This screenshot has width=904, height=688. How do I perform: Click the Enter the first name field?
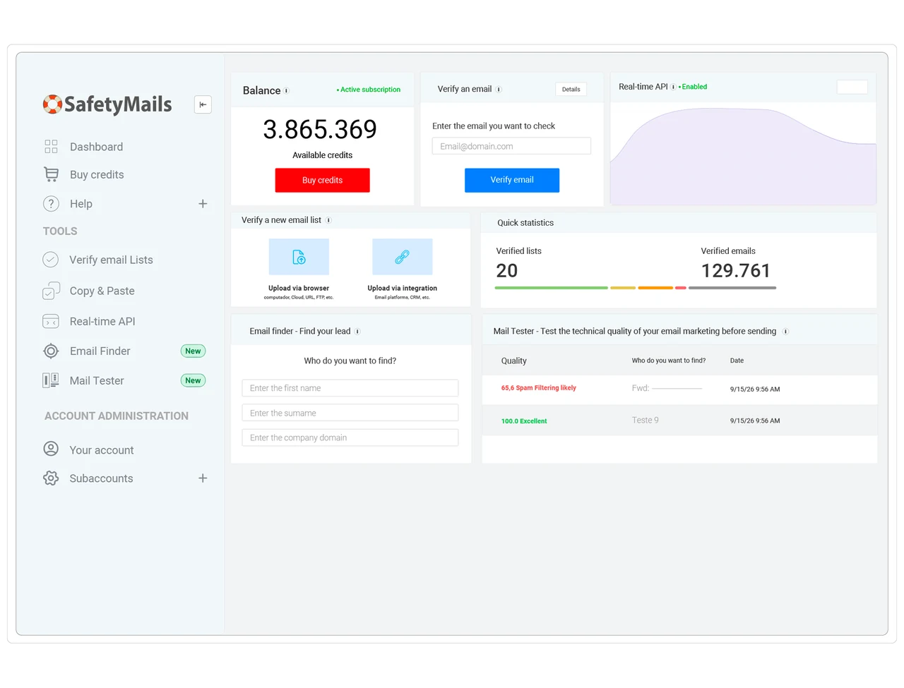tap(350, 388)
